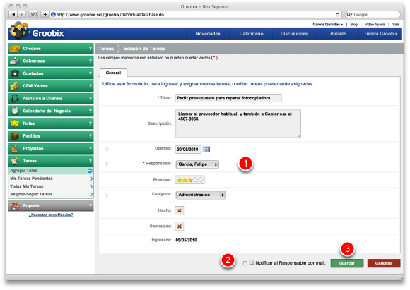Enable Notificar al Responsable por mail checkbox
This screenshot has height=290, width=410.
pyautogui.click(x=245, y=263)
